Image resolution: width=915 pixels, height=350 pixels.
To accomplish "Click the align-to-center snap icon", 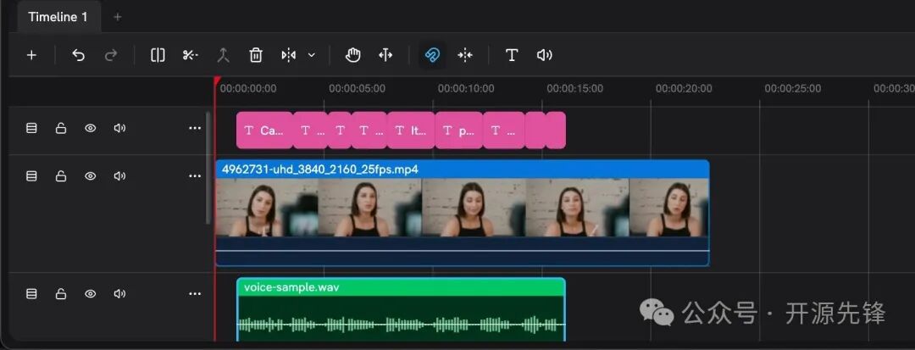I will click(x=465, y=55).
